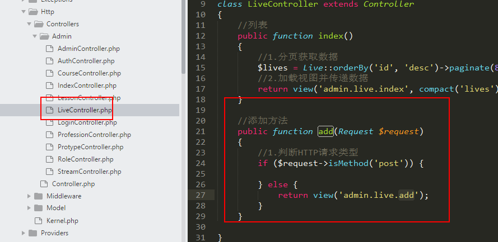The width and height of the screenshot is (498, 242).
Task: Collapse the Http folder arrow
Action: (23, 12)
